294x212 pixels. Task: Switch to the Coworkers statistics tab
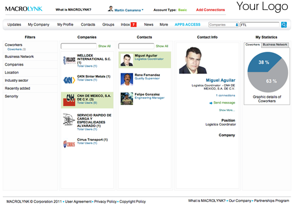click(x=253, y=45)
